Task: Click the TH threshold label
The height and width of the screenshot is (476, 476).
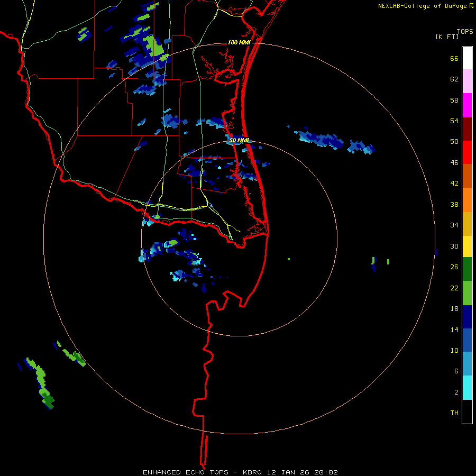Action: coord(454,413)
